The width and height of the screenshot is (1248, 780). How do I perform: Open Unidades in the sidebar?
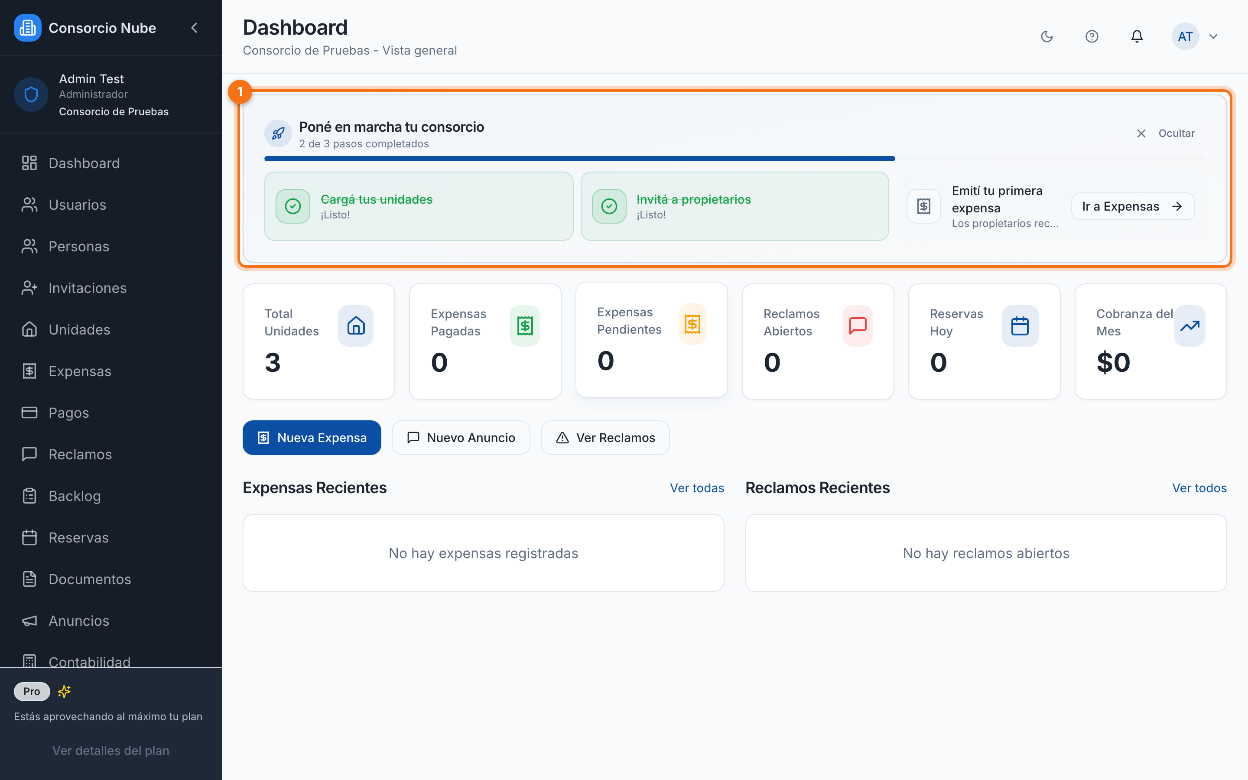pos(111,330)
